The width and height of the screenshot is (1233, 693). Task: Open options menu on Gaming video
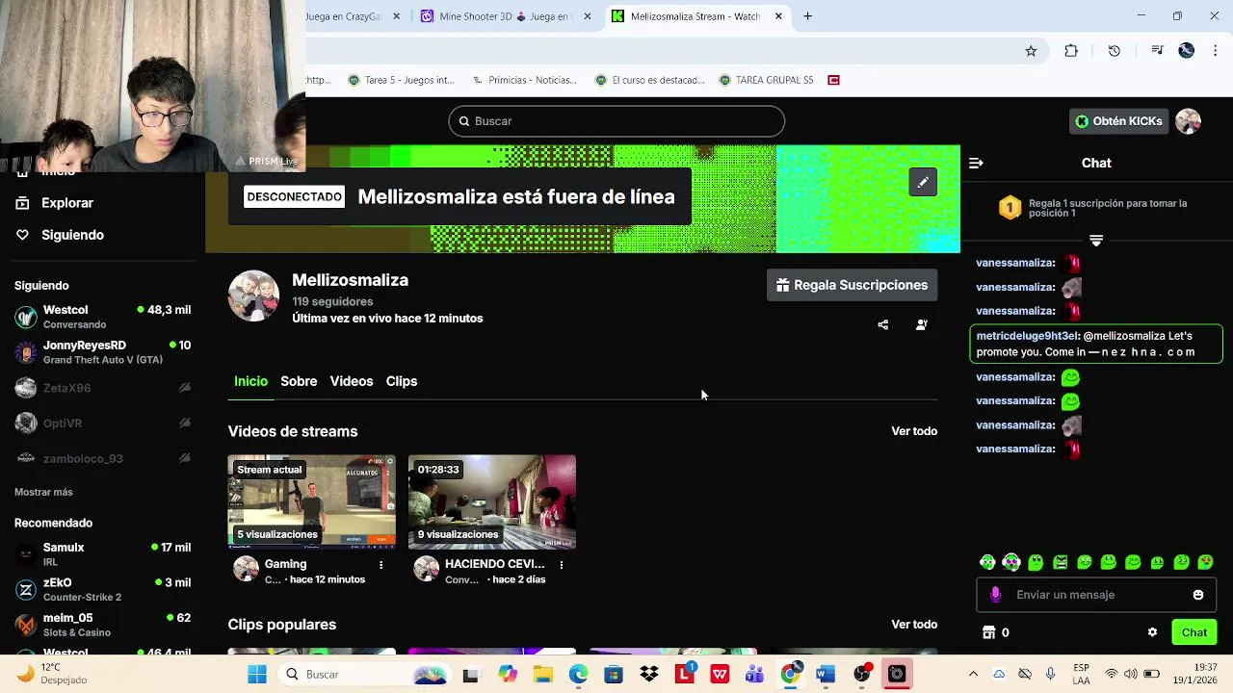[x=380, y=565]
